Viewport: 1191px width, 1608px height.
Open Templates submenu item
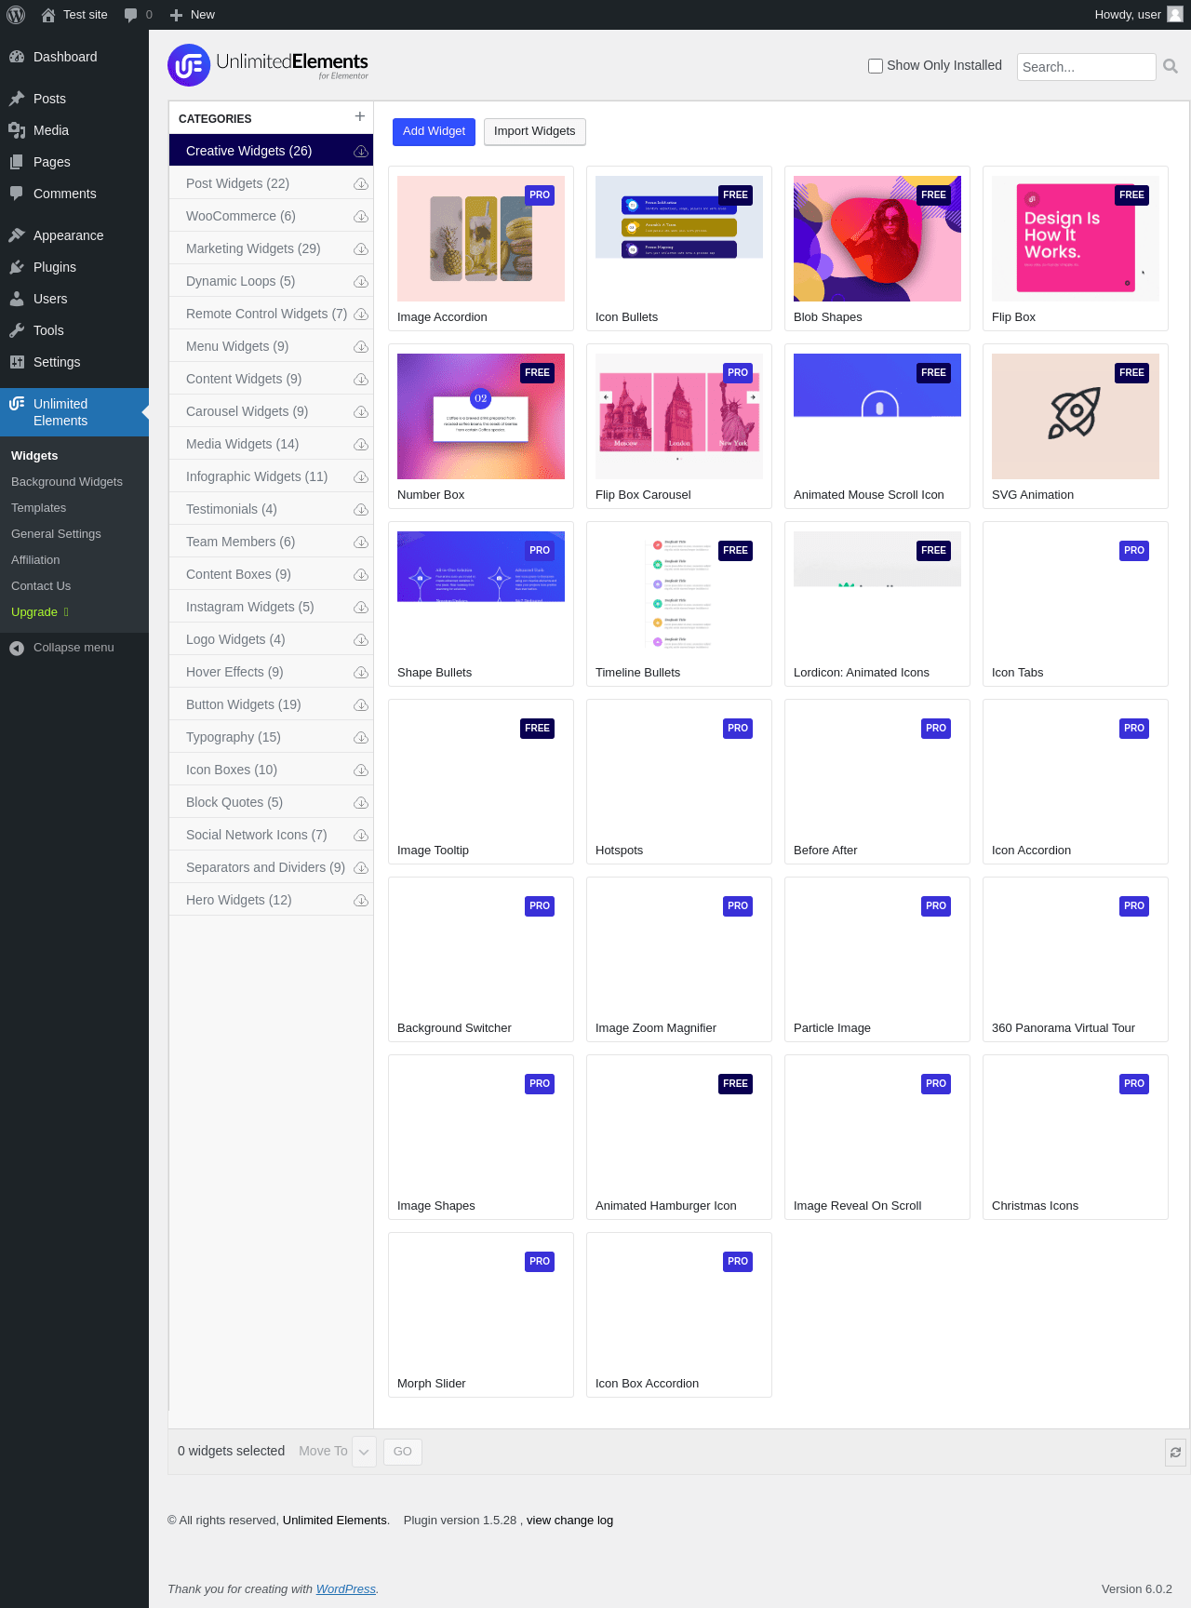click(x=39, y=508)
